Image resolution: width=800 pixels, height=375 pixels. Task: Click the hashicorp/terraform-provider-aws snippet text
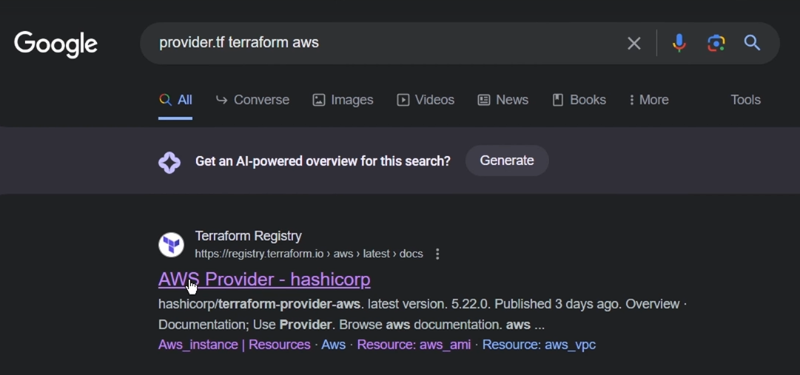click(x=260, y=305)
